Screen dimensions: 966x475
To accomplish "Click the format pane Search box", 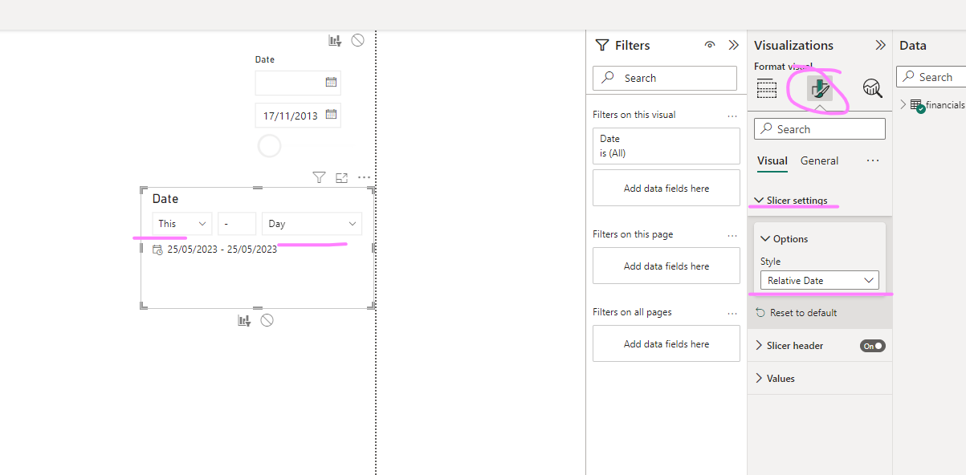I will tap(820, 129).
